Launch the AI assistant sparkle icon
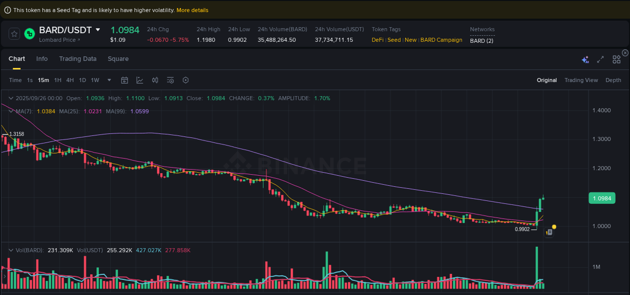Viewport: 630px width, 295px height. click(x=585, y=59)
